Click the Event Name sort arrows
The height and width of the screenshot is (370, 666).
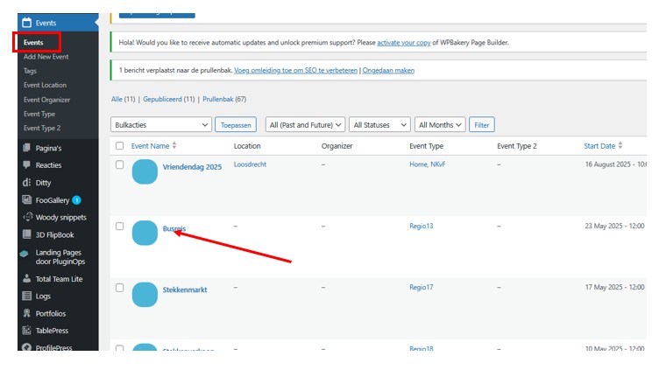tap(174, 145)
